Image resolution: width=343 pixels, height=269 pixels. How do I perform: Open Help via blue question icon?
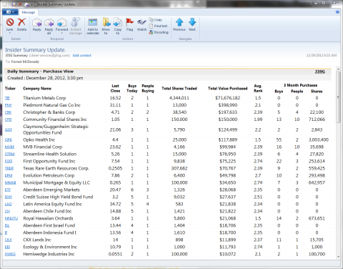337,12
